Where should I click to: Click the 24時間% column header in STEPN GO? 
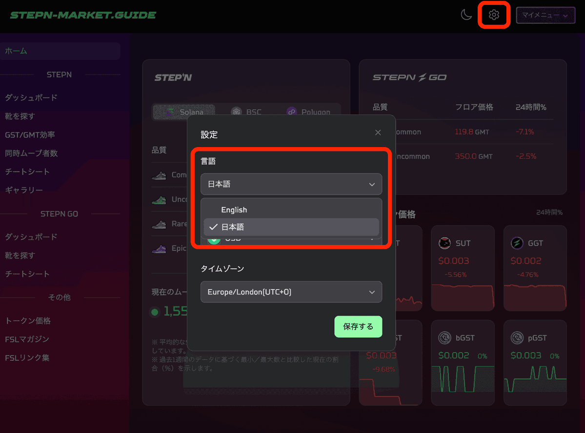pos(530,107)
